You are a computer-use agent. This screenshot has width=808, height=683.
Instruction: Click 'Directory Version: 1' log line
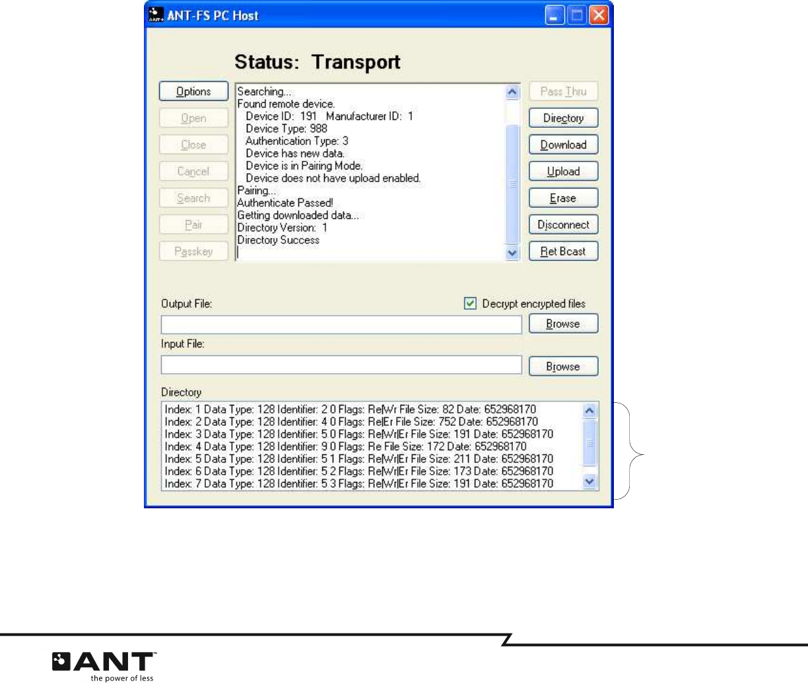pyautogui.click(x=283, y=228)
